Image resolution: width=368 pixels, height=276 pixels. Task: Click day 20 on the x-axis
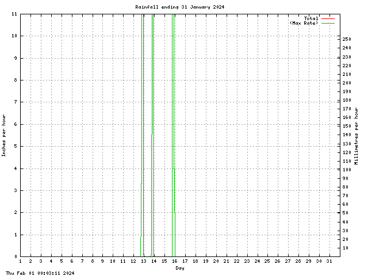216,261
